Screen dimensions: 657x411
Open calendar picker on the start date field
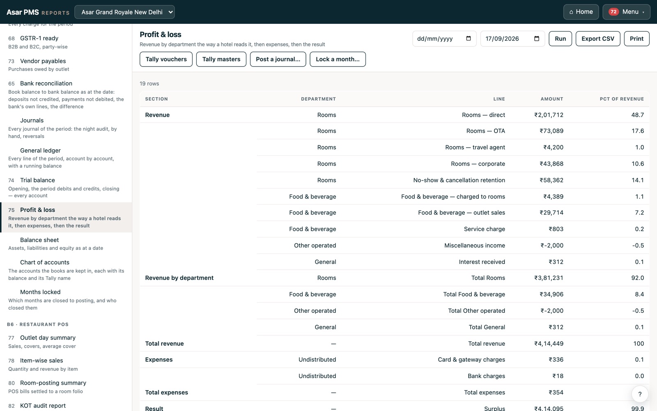point(468,39)
